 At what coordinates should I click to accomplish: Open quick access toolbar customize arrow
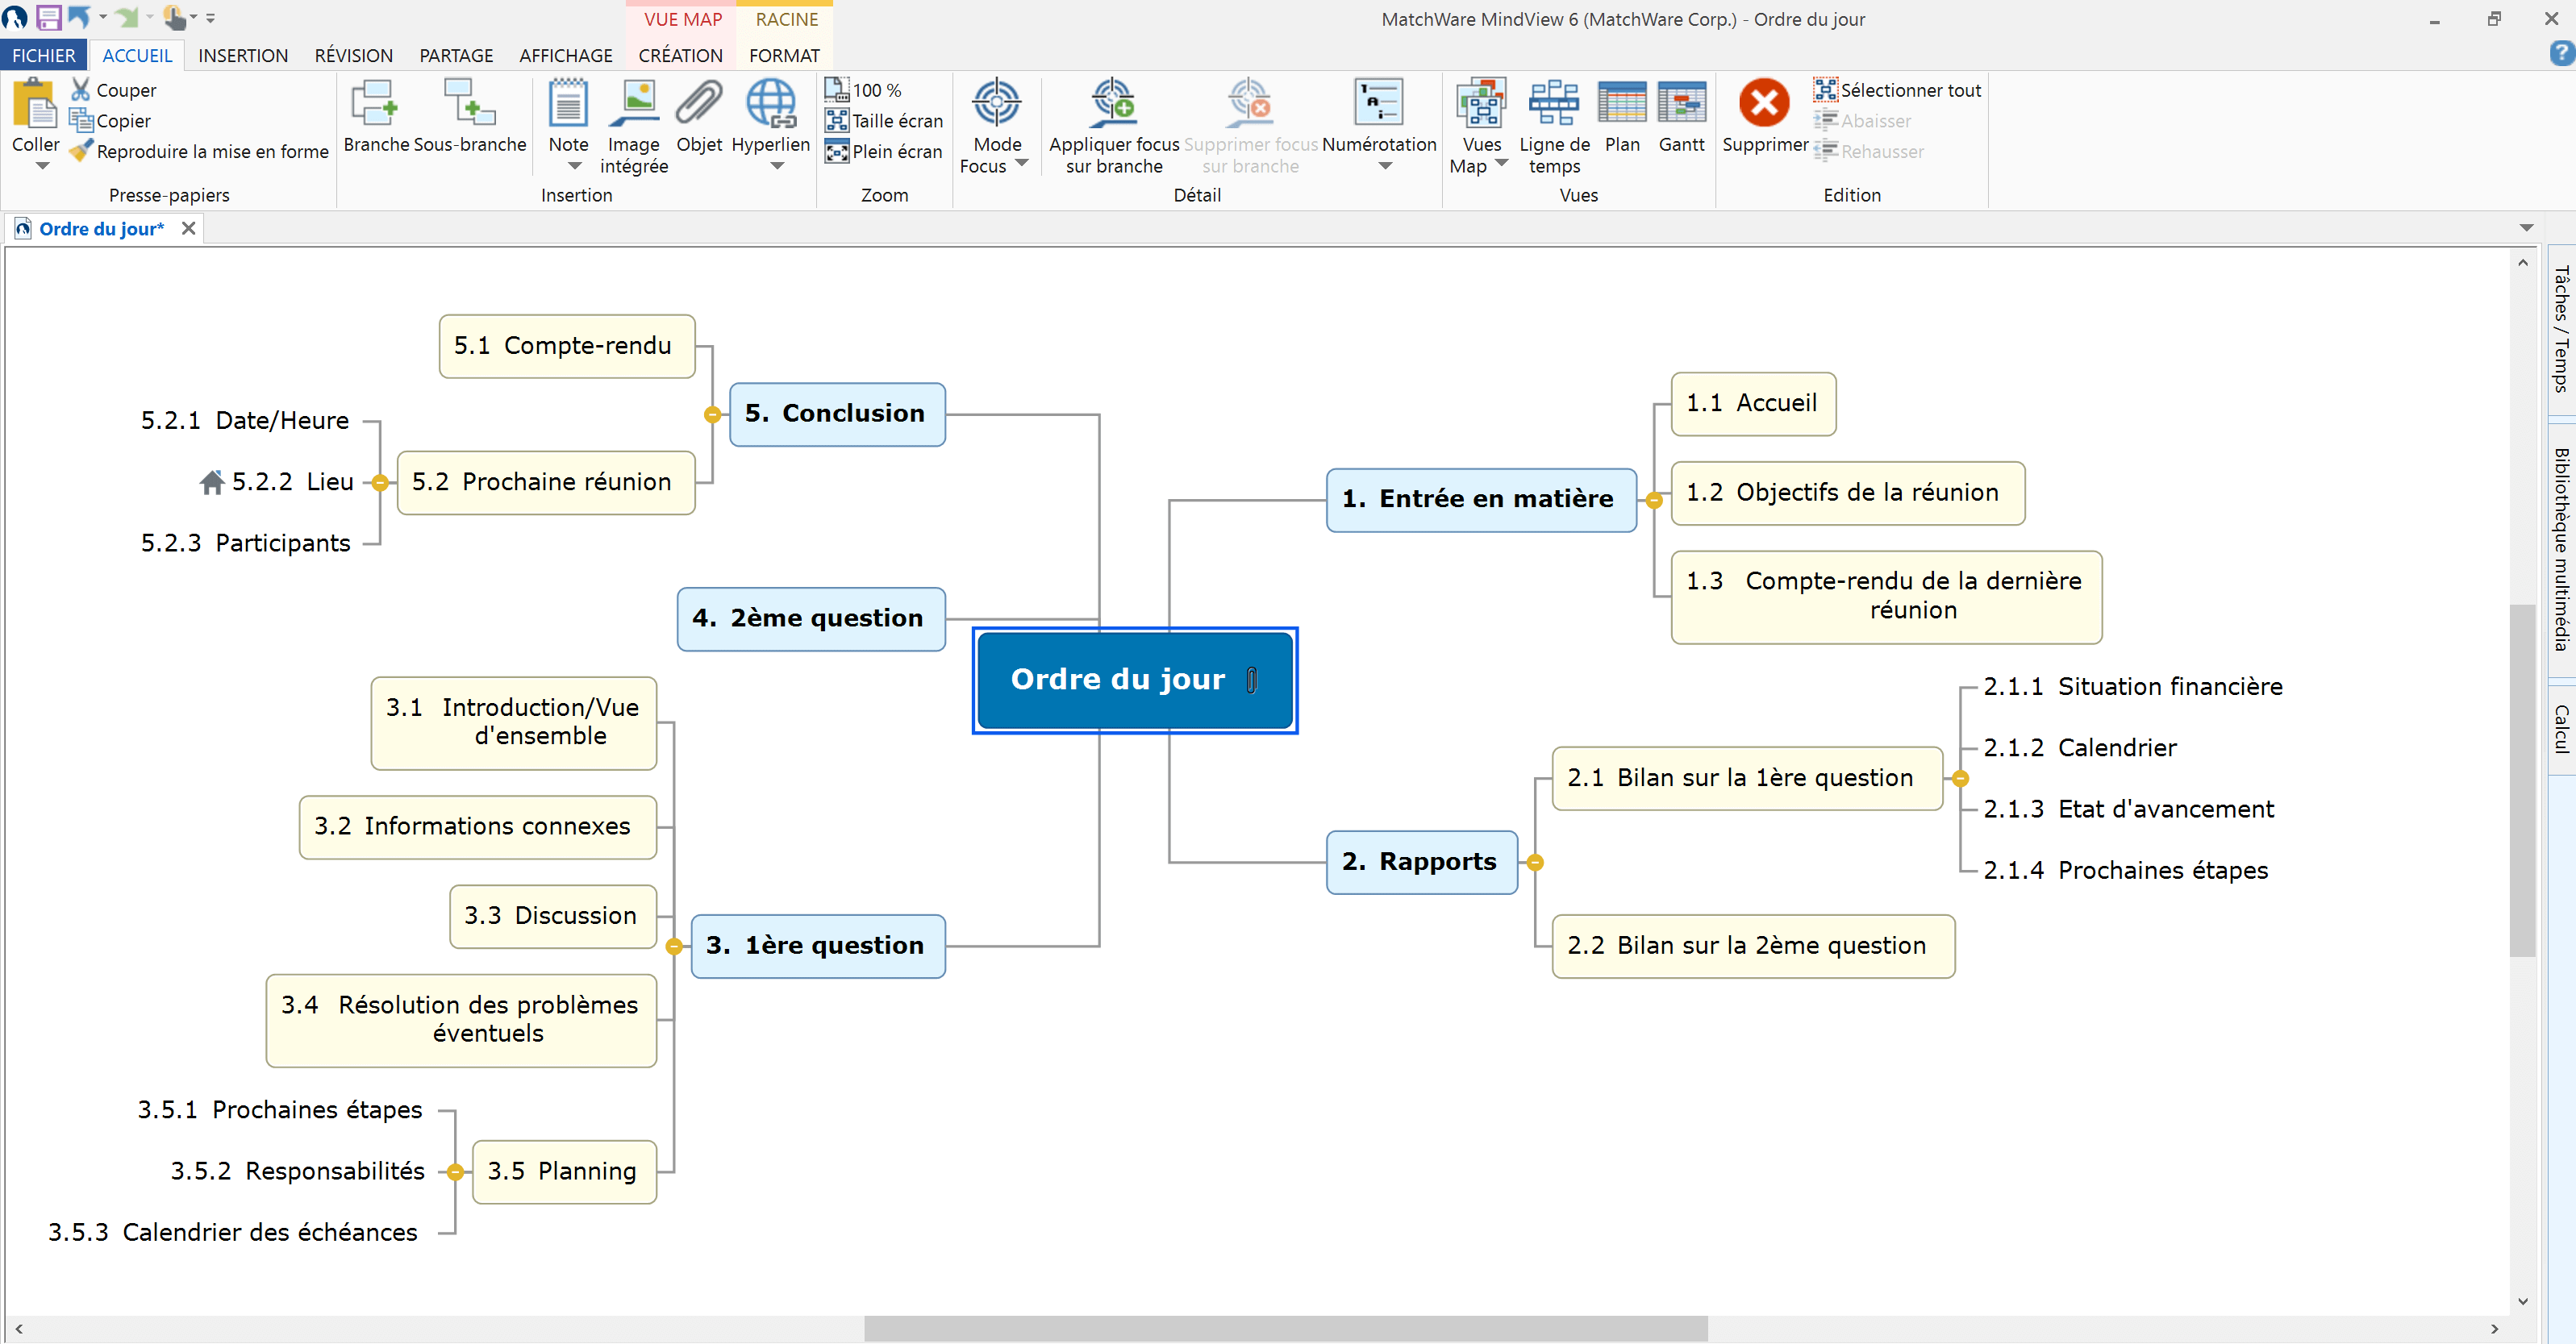(210, 18)
